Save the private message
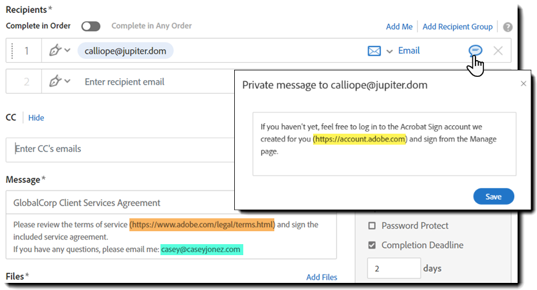Screen dimensions: 537x290 pyautogui.click(x=494, y=196)
